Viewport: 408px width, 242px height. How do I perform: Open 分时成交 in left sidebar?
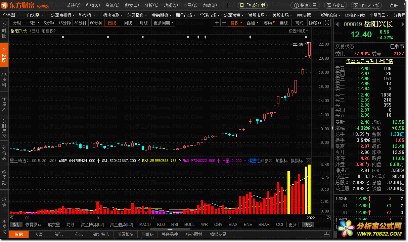coord(4,128)
